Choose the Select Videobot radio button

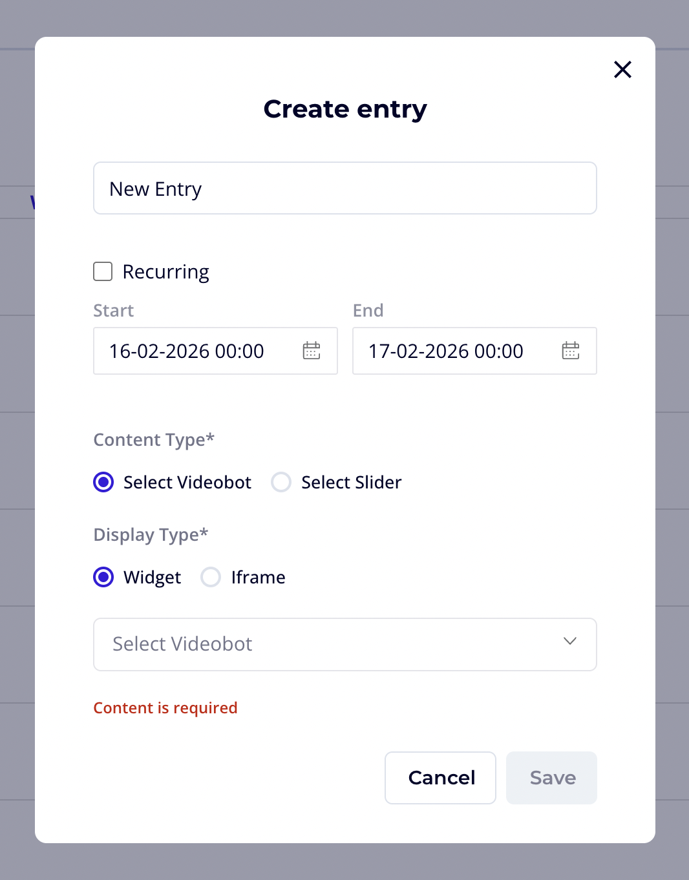103,482
